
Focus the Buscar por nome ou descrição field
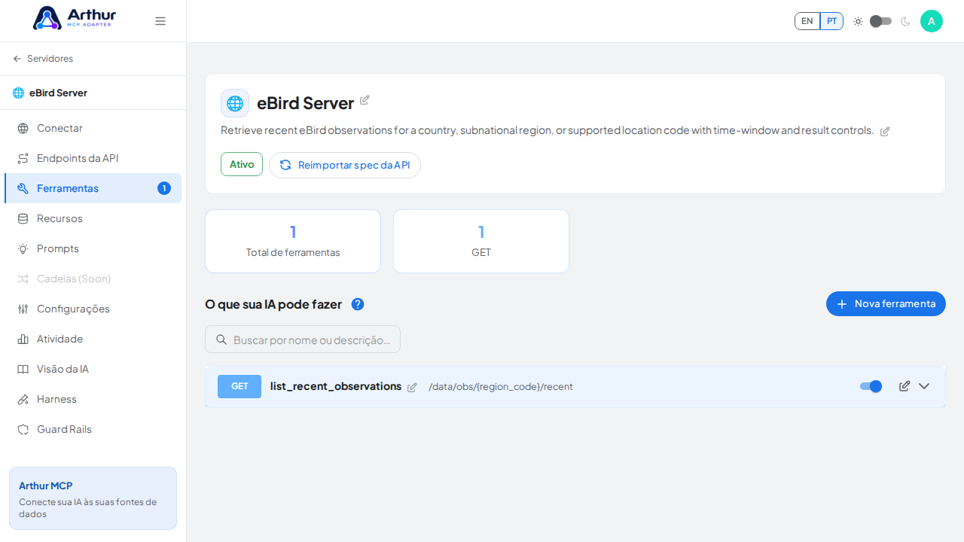tap(303, 340)
